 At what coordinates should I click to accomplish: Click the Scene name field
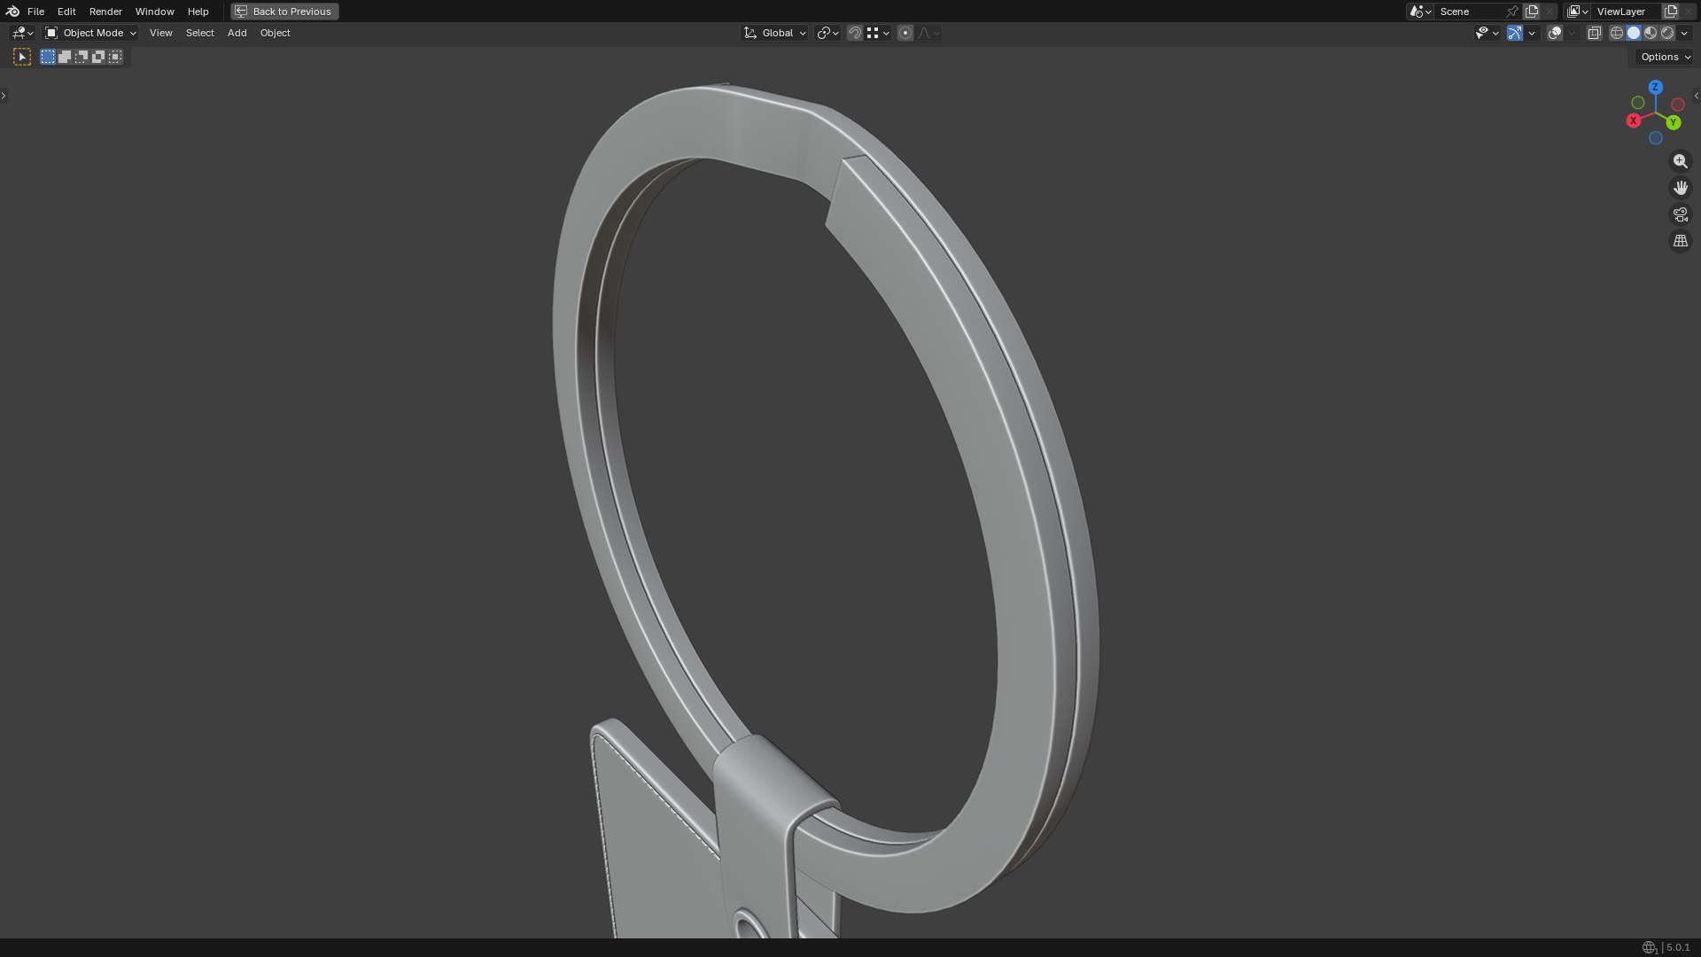(1469, 12)
